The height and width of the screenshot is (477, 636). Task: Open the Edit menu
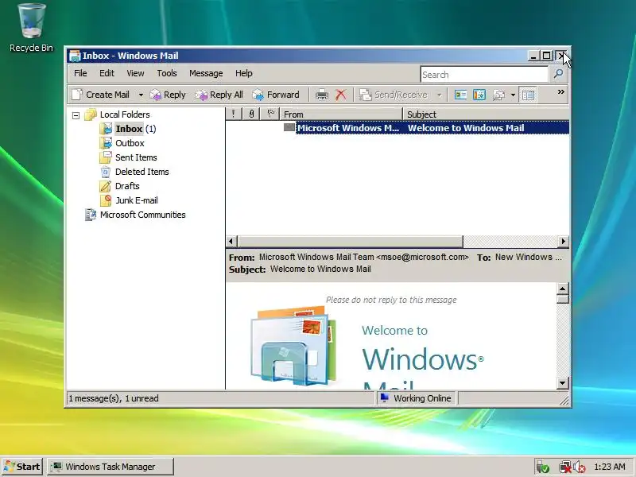tap(107, 73)
